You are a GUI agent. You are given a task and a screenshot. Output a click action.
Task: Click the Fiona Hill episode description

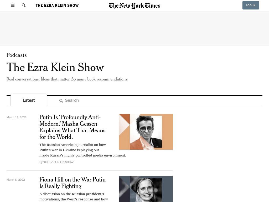(x=74, y=196)
